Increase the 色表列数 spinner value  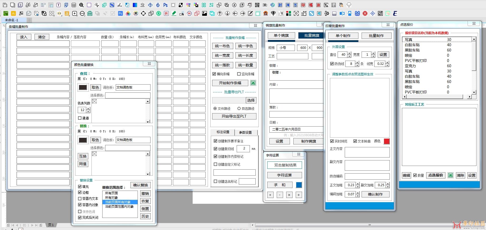(88, 109)
